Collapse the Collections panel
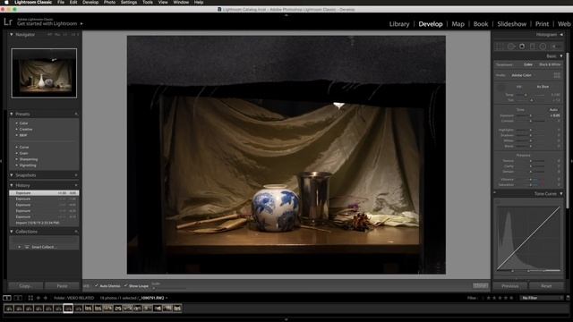573x322 pixels. [x=12, y=232]
